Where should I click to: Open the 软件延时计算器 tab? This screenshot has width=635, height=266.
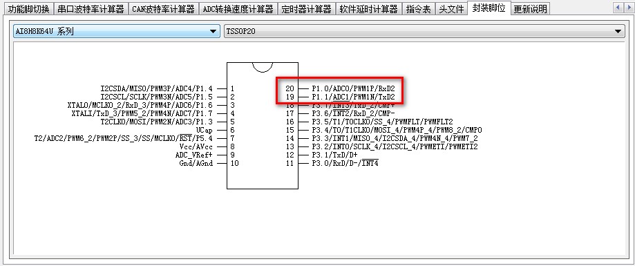point(368,9)
